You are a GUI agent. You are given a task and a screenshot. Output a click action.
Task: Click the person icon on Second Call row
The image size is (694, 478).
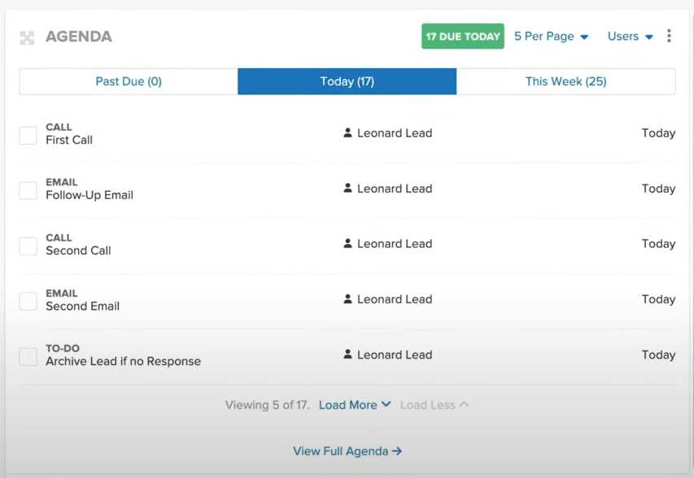(349, 243)
